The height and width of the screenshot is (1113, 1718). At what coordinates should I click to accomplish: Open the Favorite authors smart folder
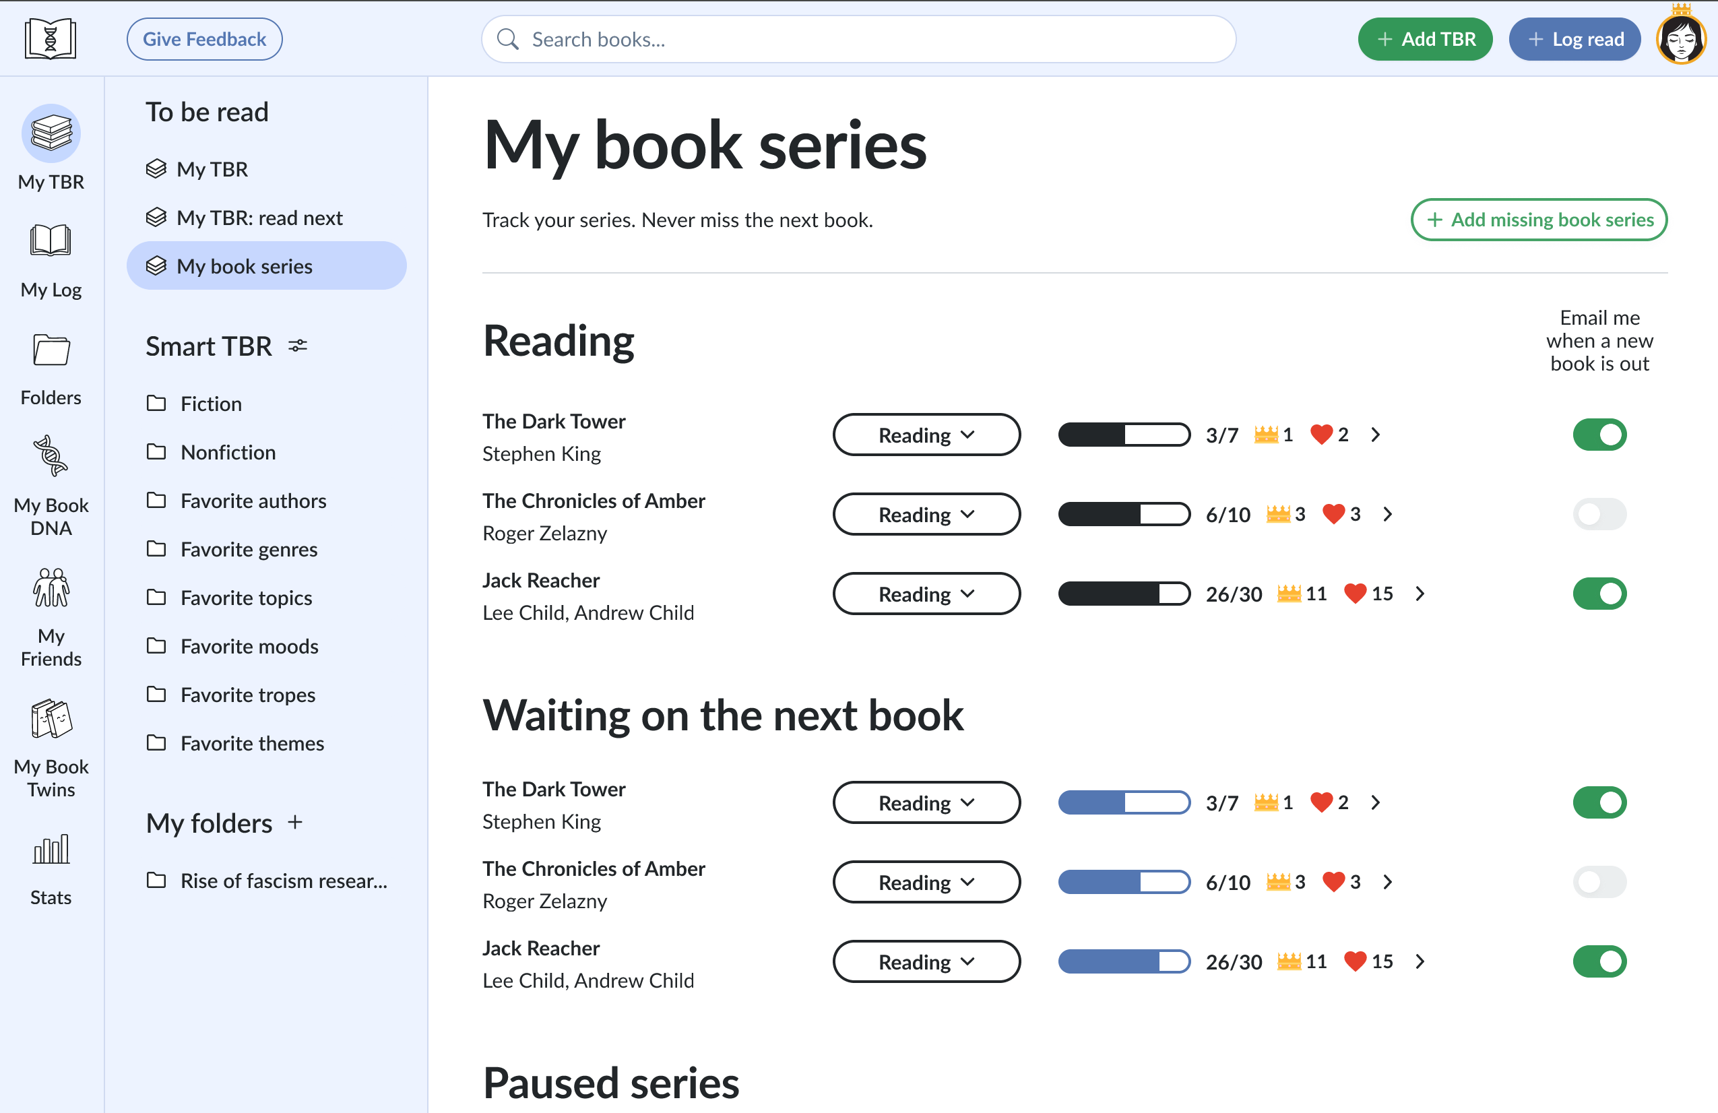coord(253,500)
